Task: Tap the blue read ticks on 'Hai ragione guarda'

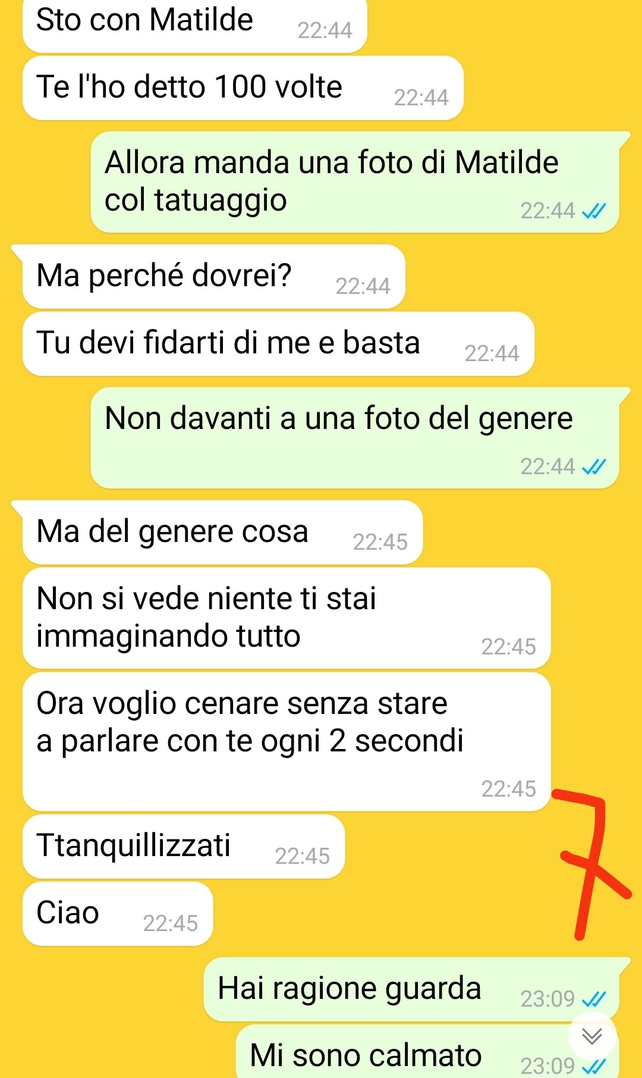Action: tap(594, 999)
